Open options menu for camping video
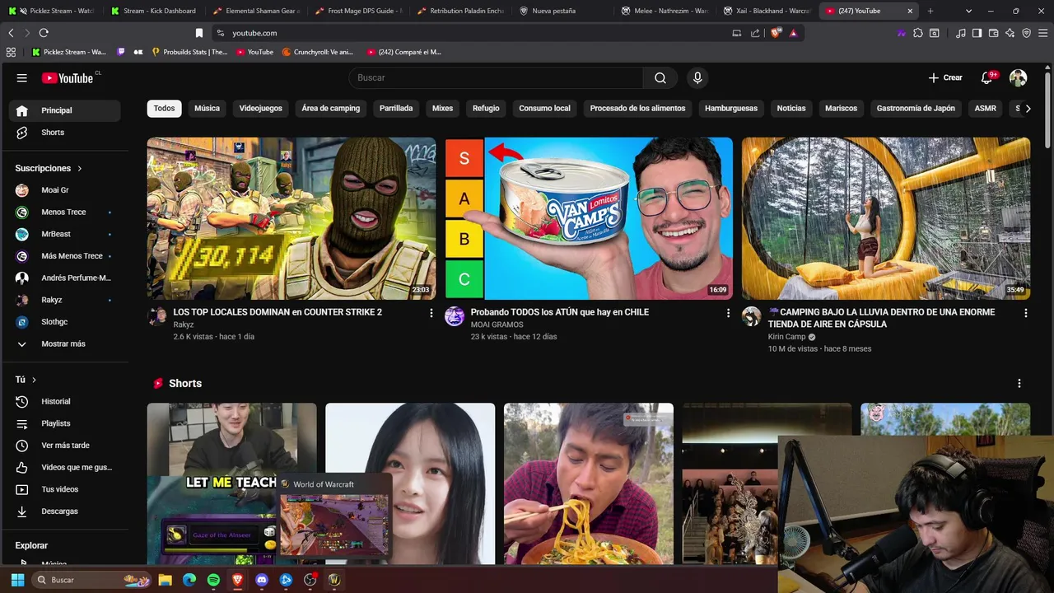The height and width of the screenshot is (593, 1054). click(1025, 313)
